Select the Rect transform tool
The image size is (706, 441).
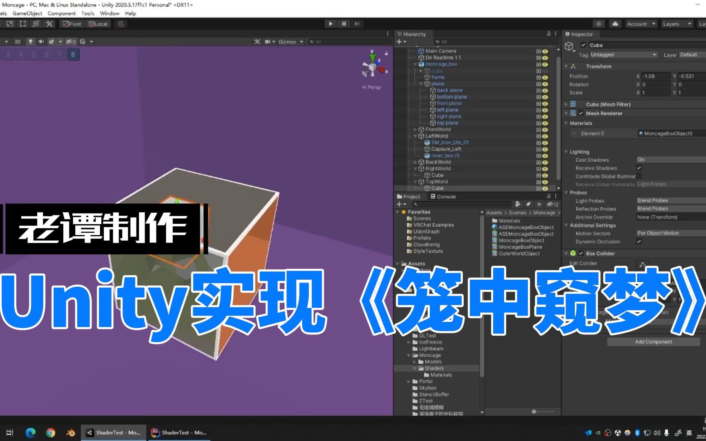coord(23,24)
